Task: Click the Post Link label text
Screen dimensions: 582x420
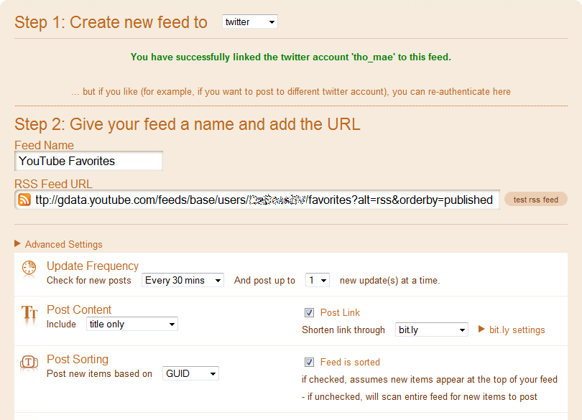Action: (x=340, y=312)
